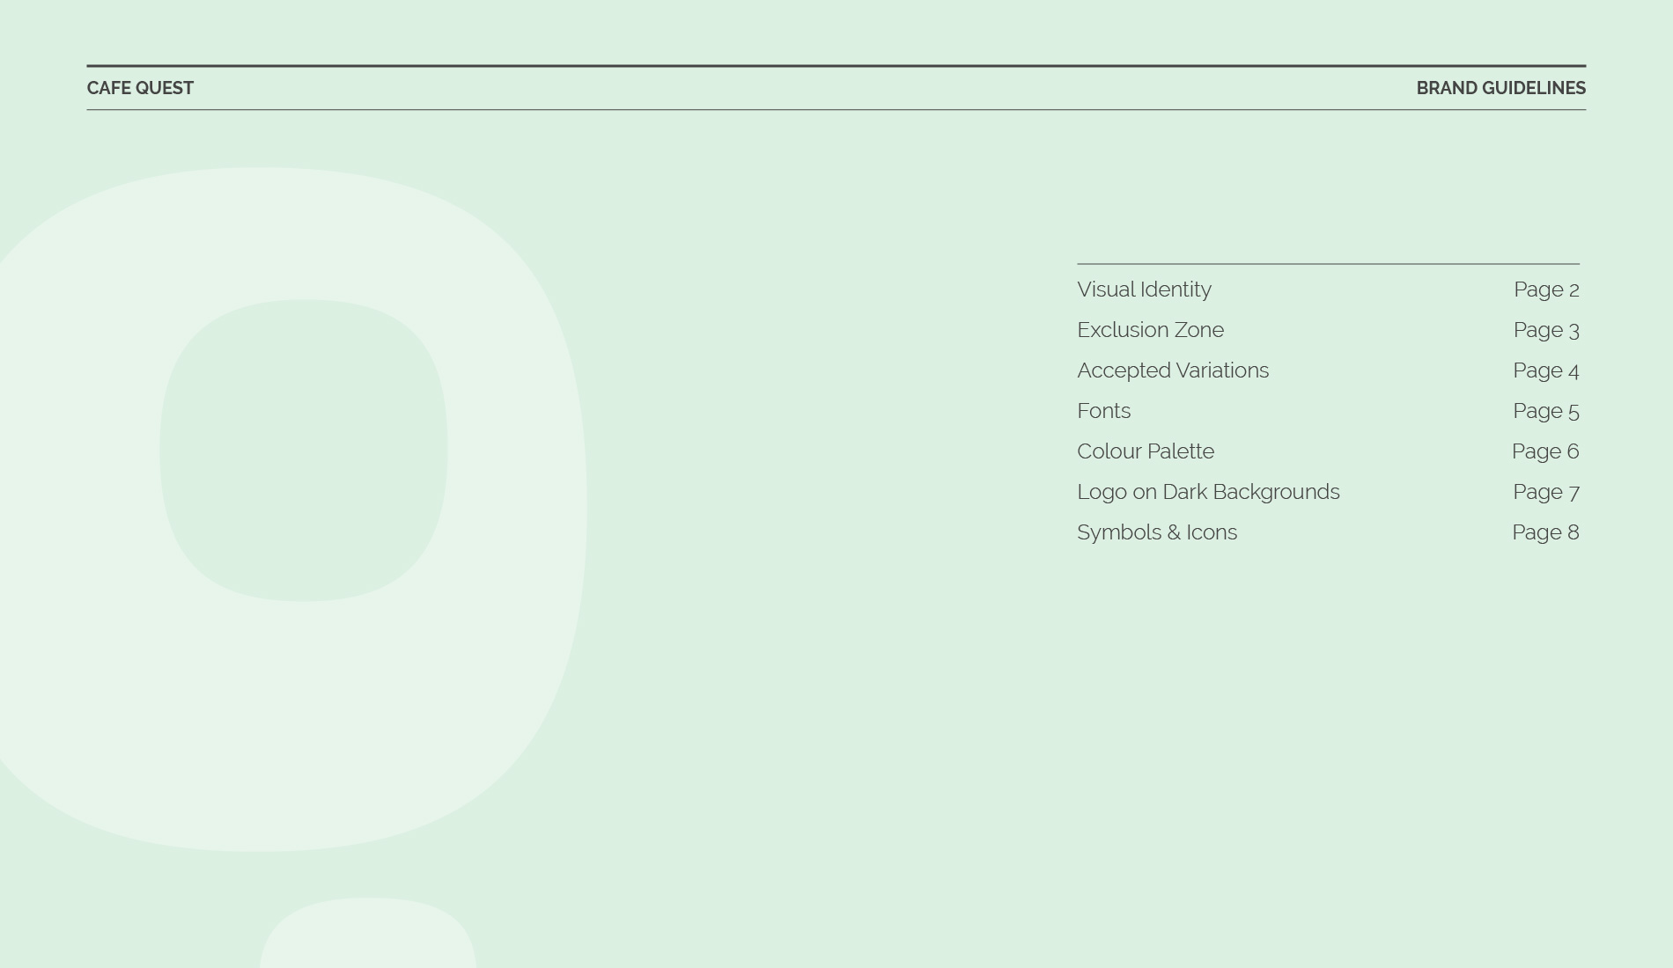Select the Page 6 reference
The width and height of the screenshot is (1673, 968).
[x=1545, y=451]
